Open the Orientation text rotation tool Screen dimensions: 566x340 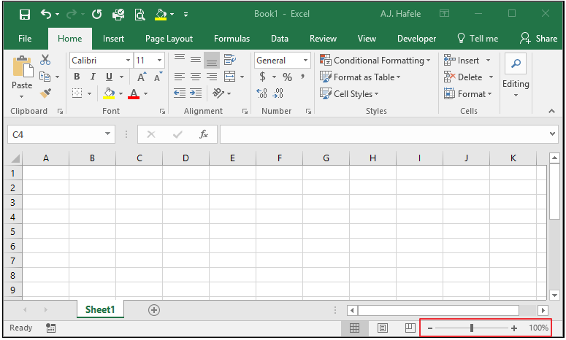[218, 93]
